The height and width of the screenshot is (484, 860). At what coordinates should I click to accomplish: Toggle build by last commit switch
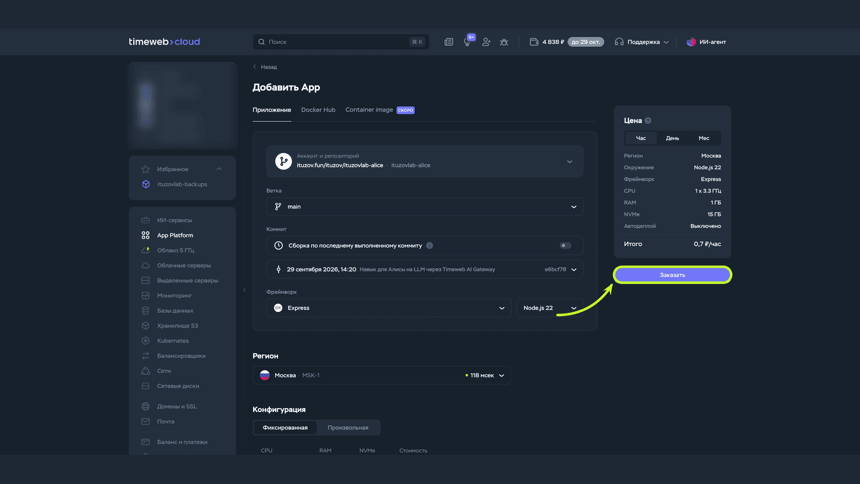point(565,246)
